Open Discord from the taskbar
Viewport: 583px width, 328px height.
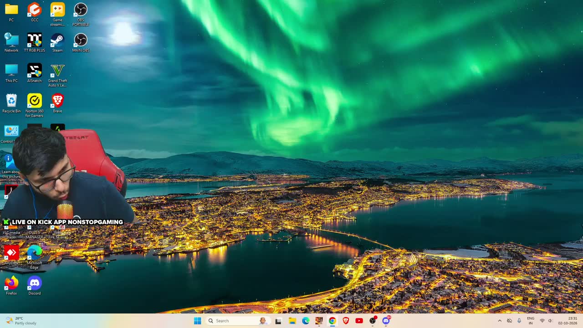pos(386,321)
